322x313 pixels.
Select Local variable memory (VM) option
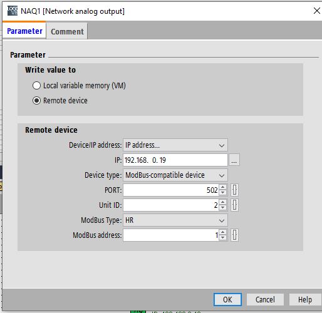click(36, 86)
